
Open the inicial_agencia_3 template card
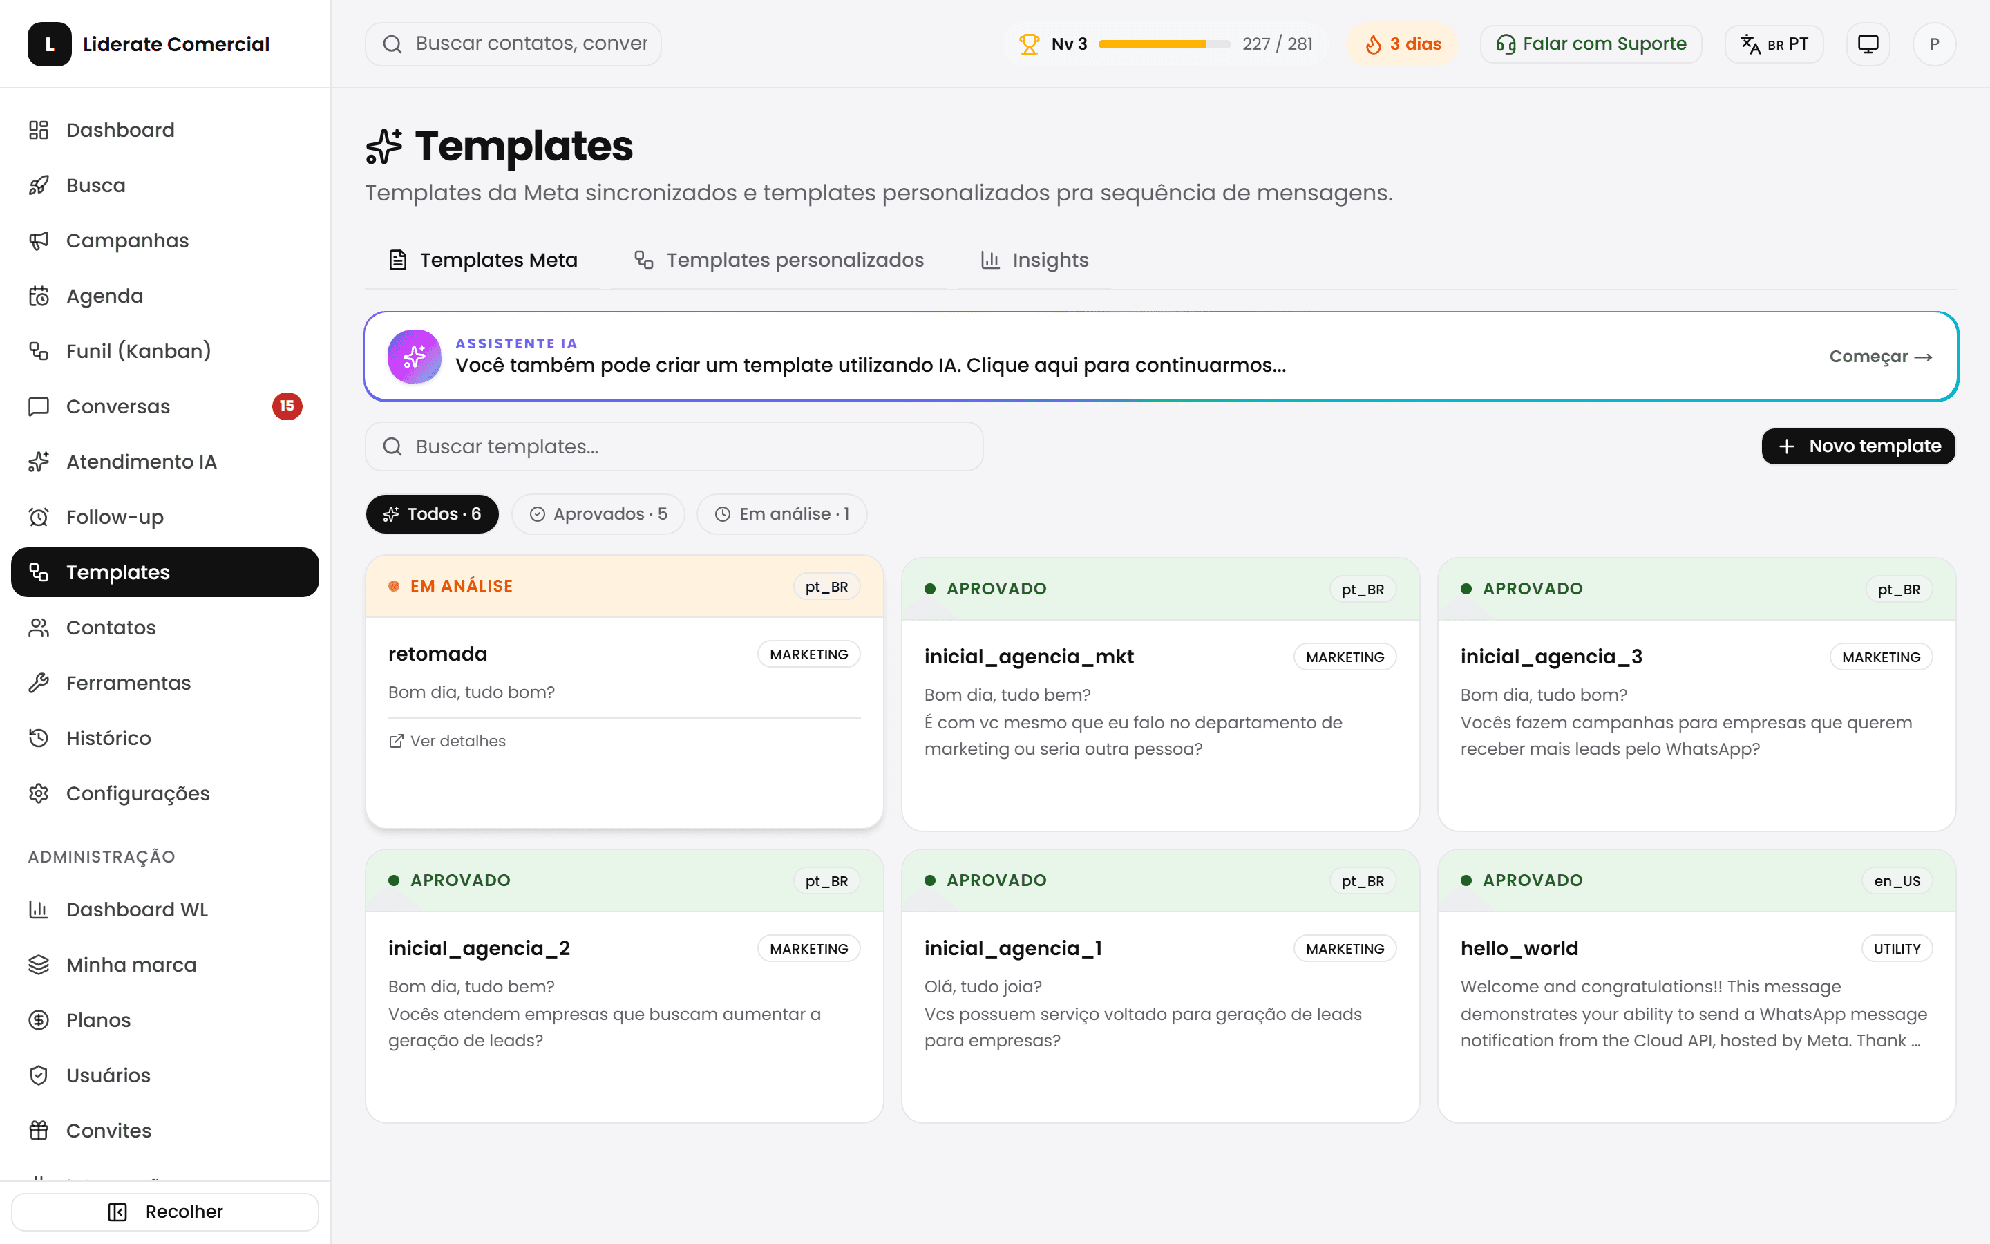[1696, 695]
